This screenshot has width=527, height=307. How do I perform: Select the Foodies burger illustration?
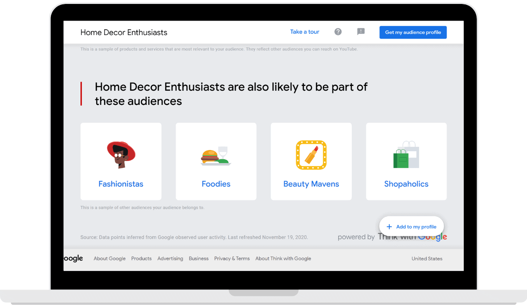216,156
